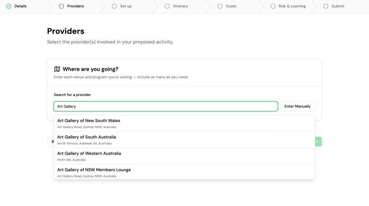Image resolution: width=369 pixels, height=206 pixels.
Task: Click the dashed circle icon beside Itinerary
Action: coord(167,6)
